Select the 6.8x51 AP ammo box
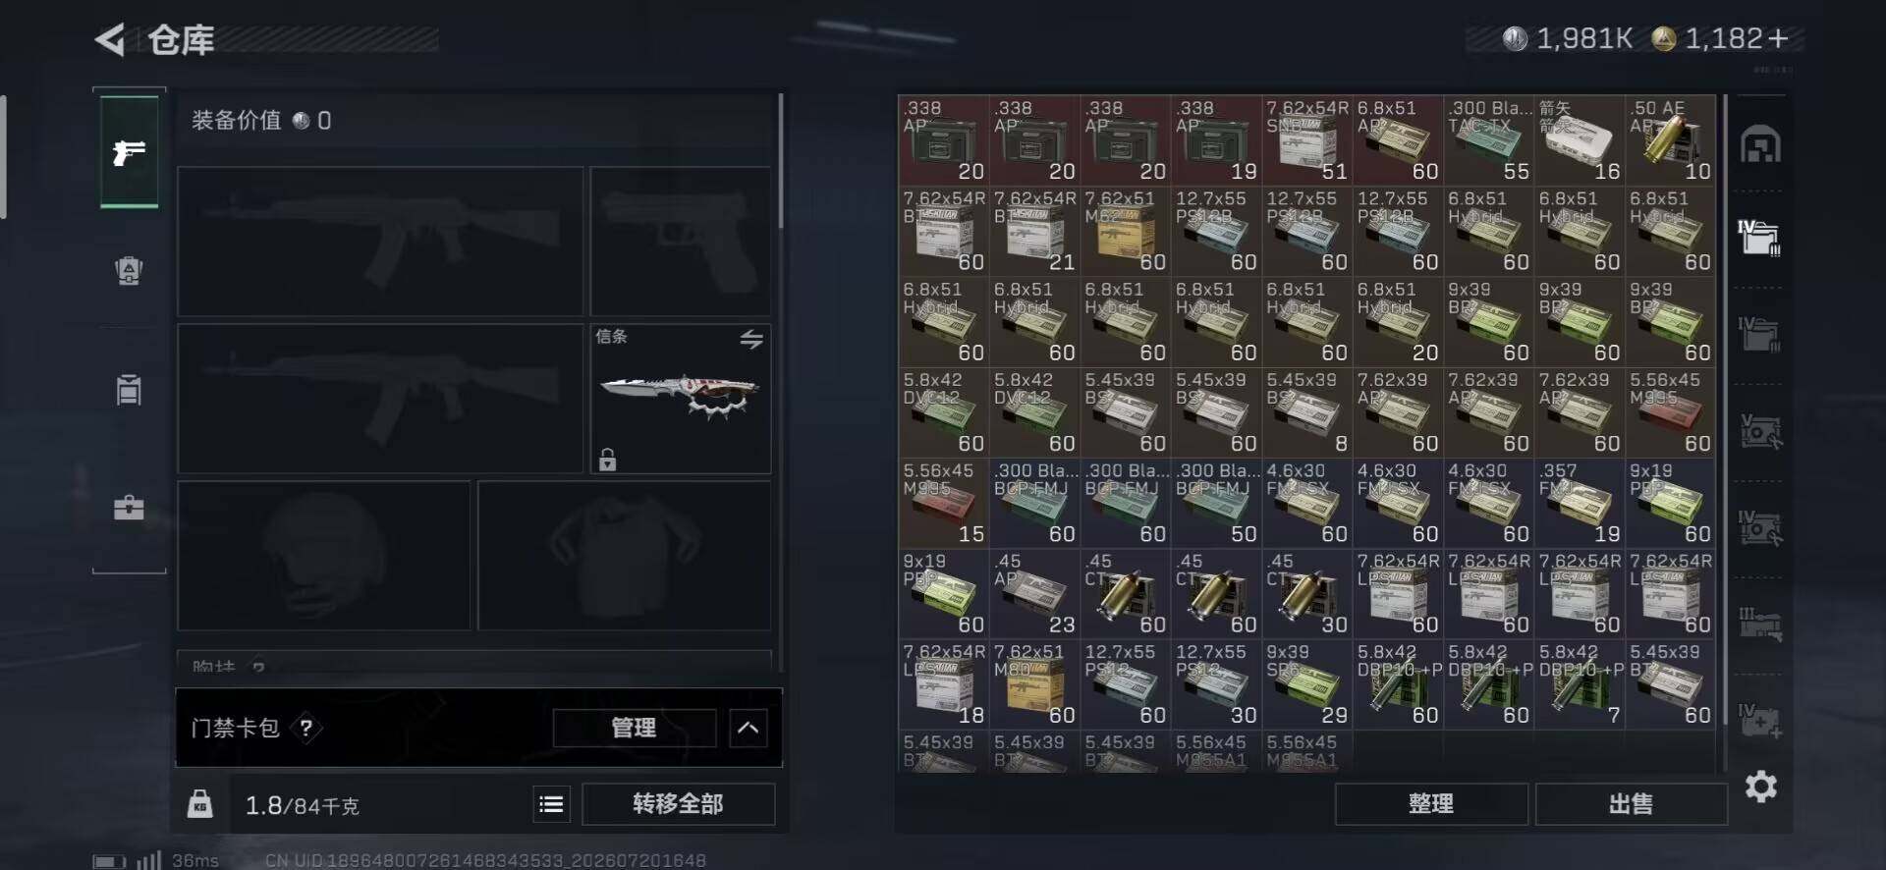Image resolution: width=1886 pixels, height=870 pixels. 1398,140
